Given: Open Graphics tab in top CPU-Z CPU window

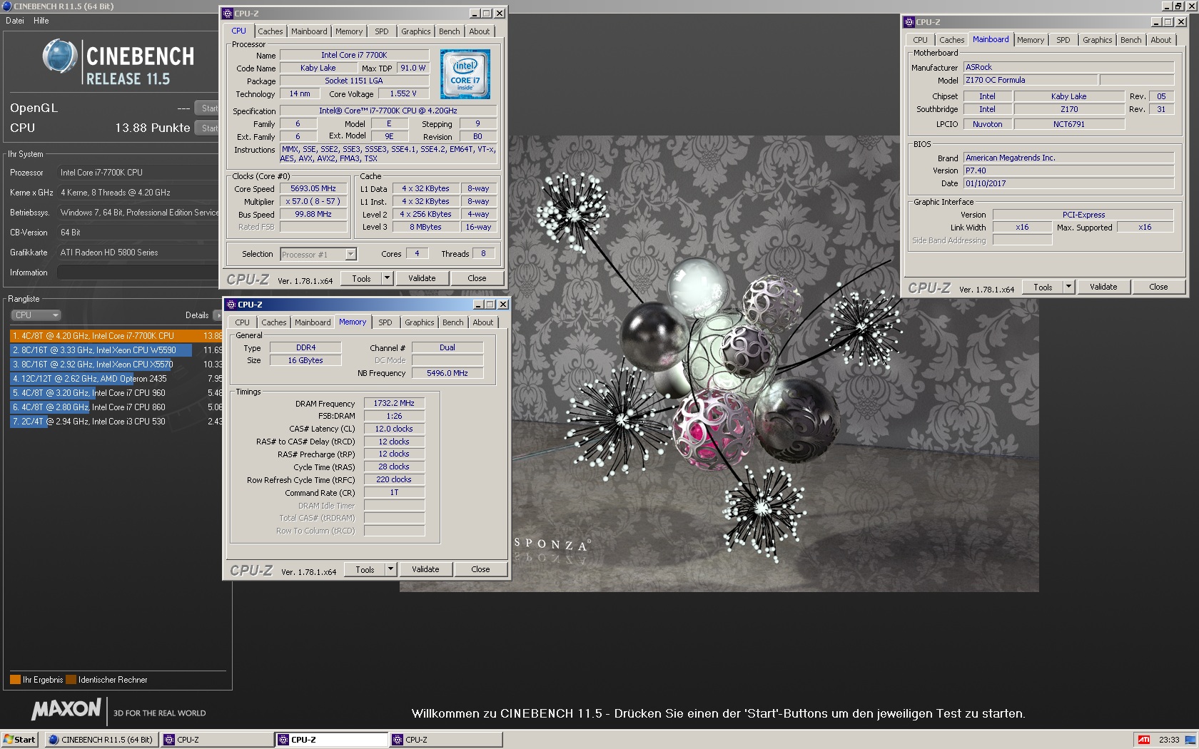Looking at the screenshot, I should [415, 31].
